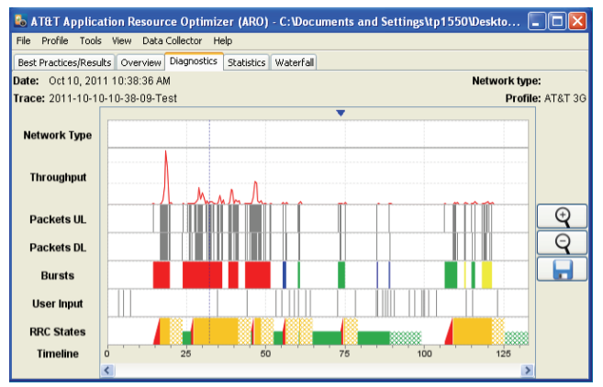This screenshot has height=387, width=603.
Task: Open the Data Collector menu
Action: coord(172,40)
